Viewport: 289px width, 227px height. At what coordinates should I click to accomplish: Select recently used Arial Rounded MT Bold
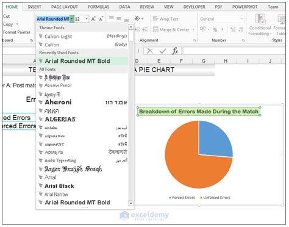[x=82, y=61]
